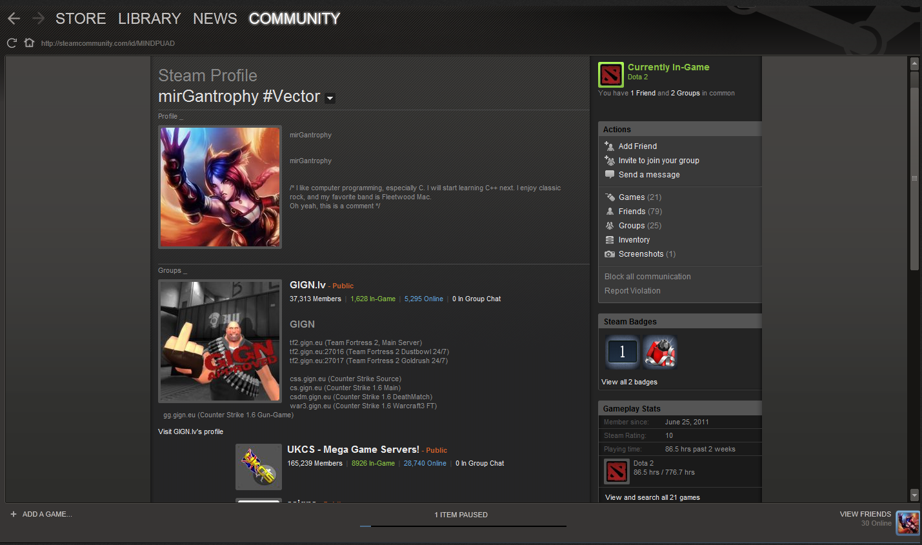Click the plus icon beside Add a Game
922x545 pixels.
(x=14, y=514)
